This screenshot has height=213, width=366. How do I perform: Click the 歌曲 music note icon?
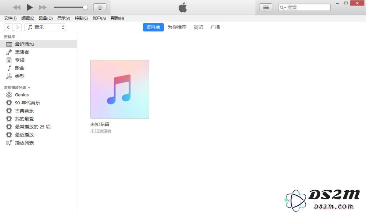9,68
